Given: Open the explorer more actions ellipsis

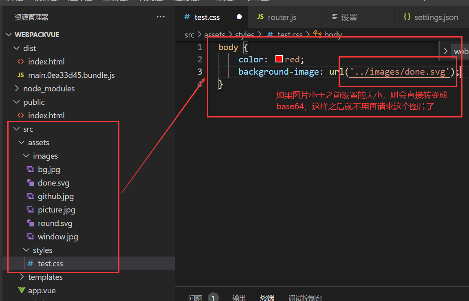Looking at the screenshot, I should coord(161,17).
